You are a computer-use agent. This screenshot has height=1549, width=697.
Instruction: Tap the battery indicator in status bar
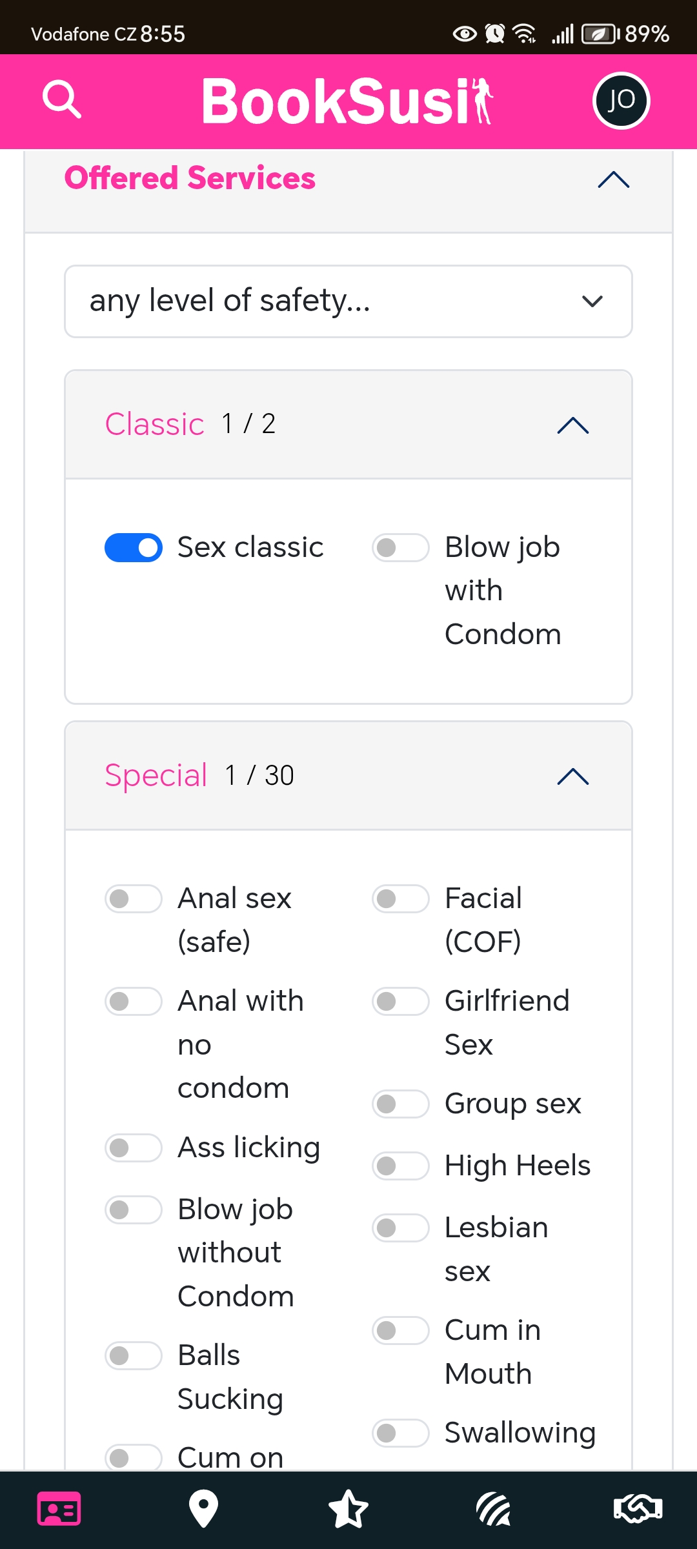(600, 34)
